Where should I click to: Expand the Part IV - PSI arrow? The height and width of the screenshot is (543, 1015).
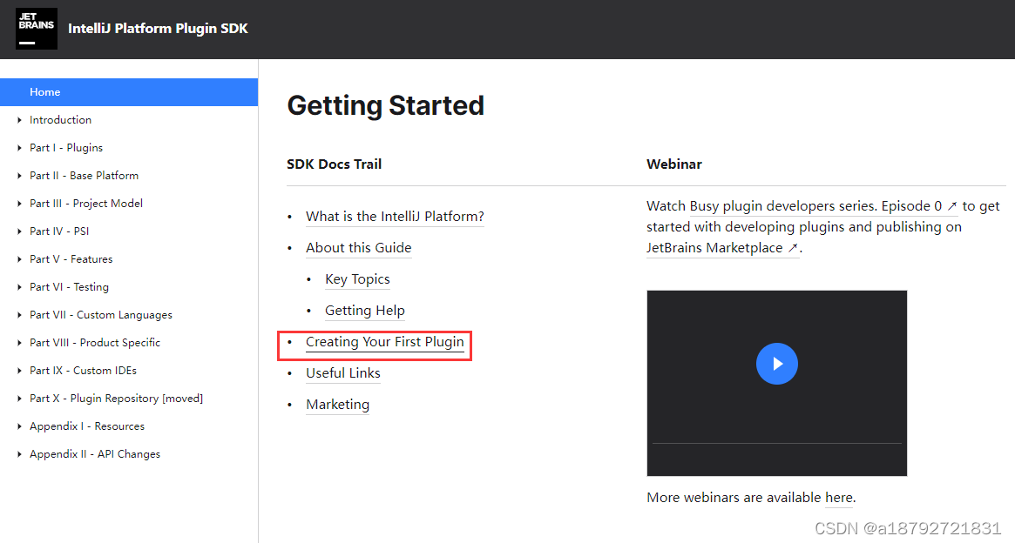[19, 231]
